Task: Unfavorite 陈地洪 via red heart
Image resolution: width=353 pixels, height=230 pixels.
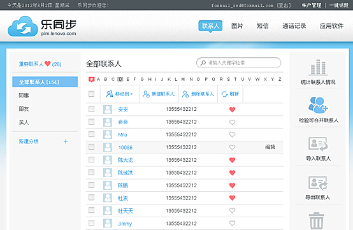Action: point(233,173)
